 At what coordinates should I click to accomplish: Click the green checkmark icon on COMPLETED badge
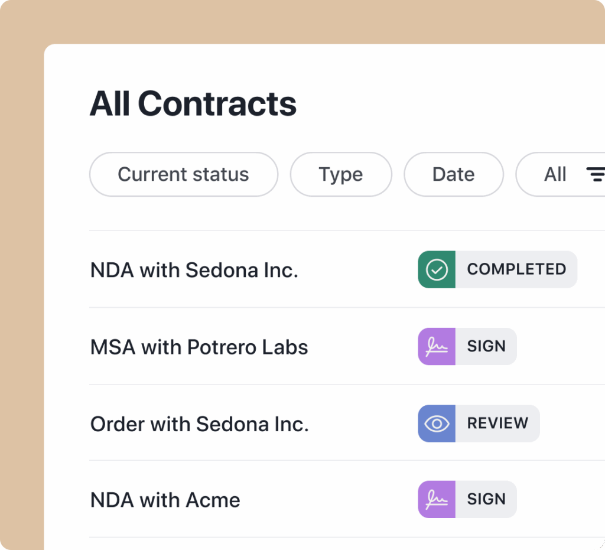436,269
